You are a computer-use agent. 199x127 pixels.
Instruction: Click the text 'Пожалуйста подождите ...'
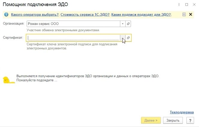click(x=37, y=80)
